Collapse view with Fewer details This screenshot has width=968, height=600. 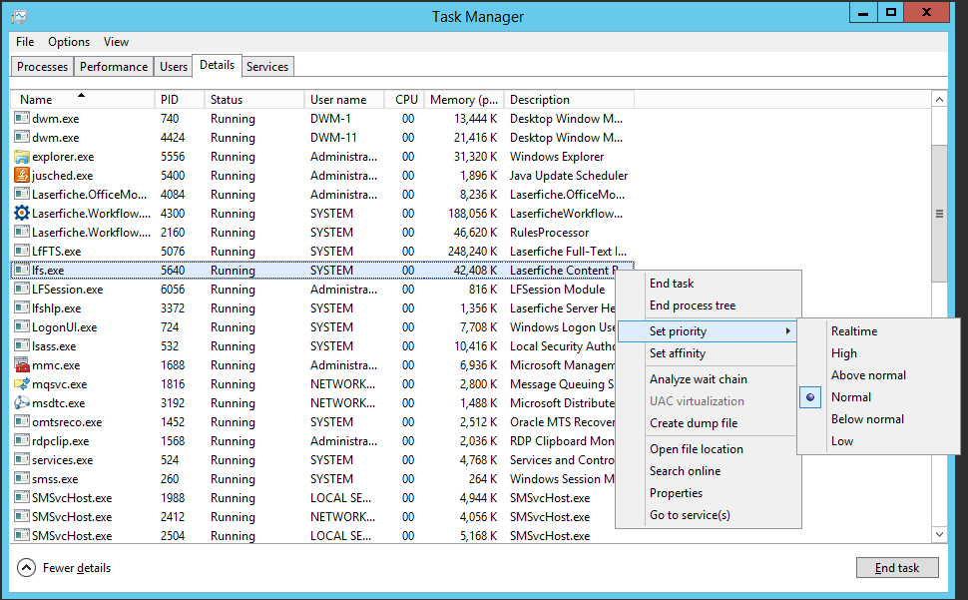click(64, 568)
